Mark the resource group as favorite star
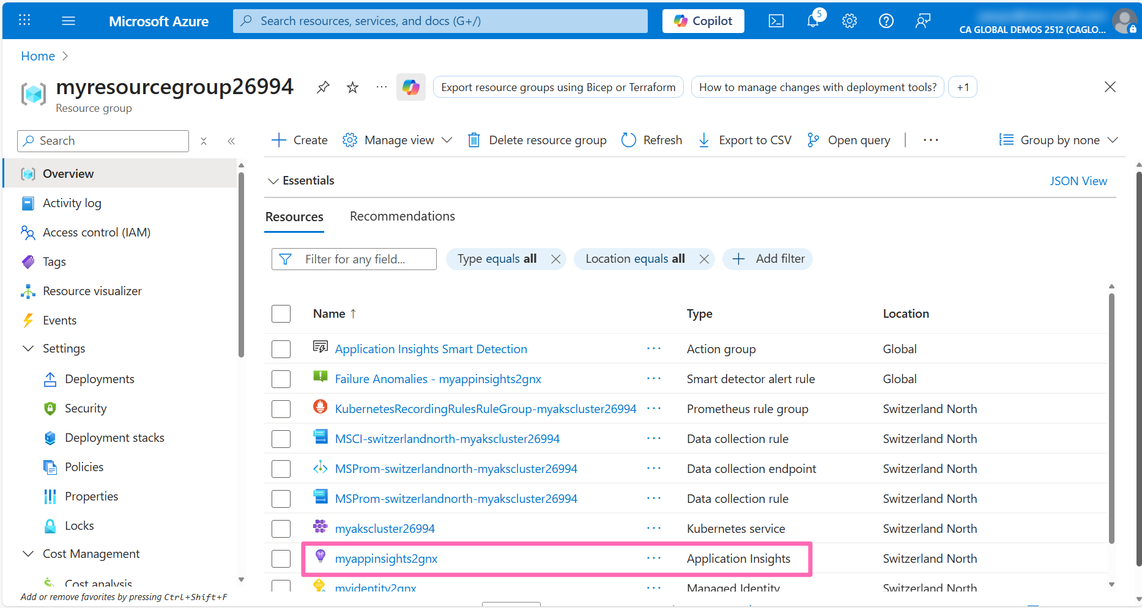Viewport: 1142px width, 608px height. click(x=352, y=87)
